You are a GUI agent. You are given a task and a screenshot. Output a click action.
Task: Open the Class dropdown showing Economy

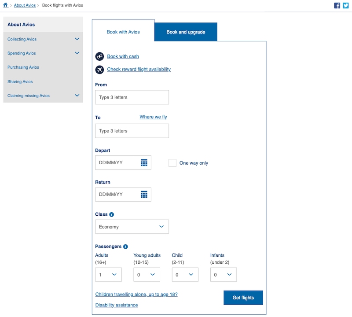pos(132,227)
